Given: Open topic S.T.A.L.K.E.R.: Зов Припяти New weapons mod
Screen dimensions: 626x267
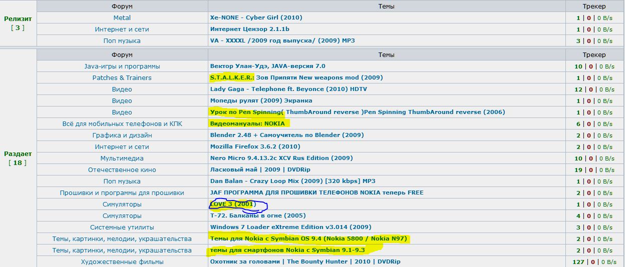Looking at the screenshot, I should [296, 77].
